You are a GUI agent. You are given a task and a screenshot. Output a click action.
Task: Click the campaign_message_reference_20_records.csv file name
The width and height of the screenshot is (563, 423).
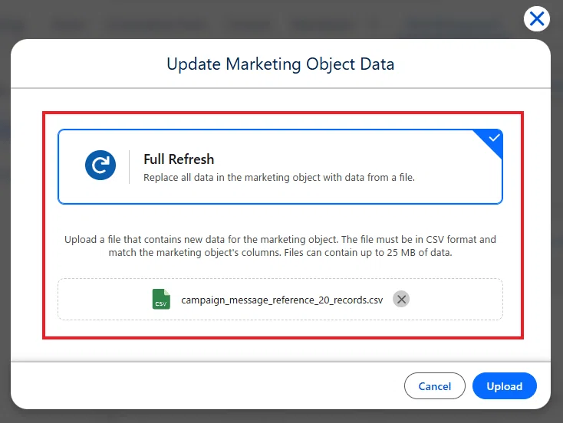point(281,300)
